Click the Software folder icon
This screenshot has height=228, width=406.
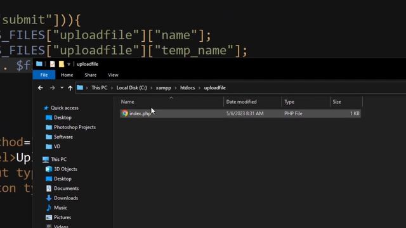(x=49, y=137)
